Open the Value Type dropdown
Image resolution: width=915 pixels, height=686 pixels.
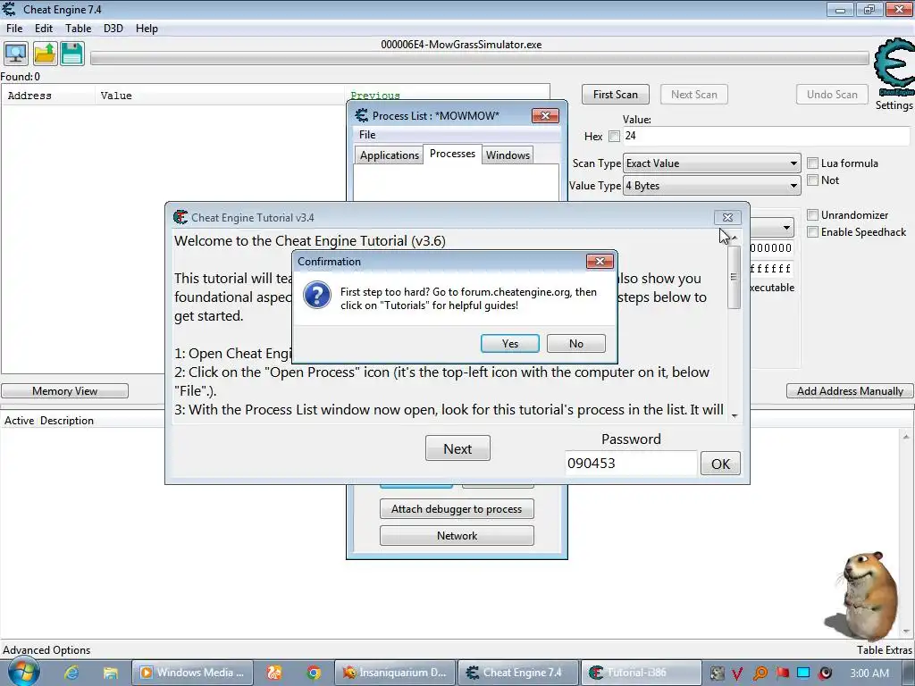pos(711,186)
